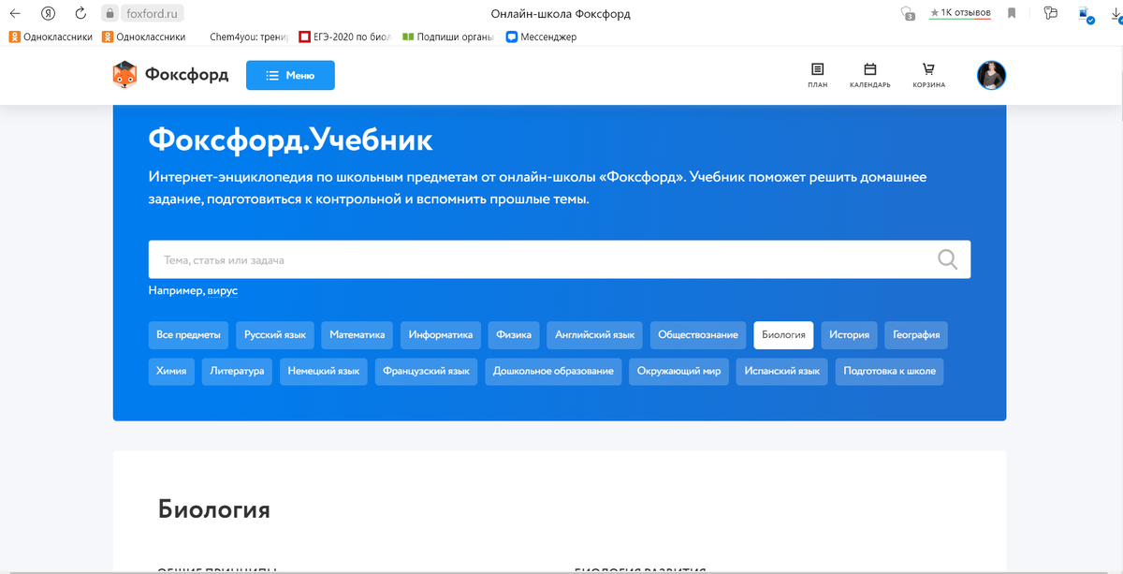
Task: Select the 'Испанский язык' subject tab
Action: tap(782, 371)
